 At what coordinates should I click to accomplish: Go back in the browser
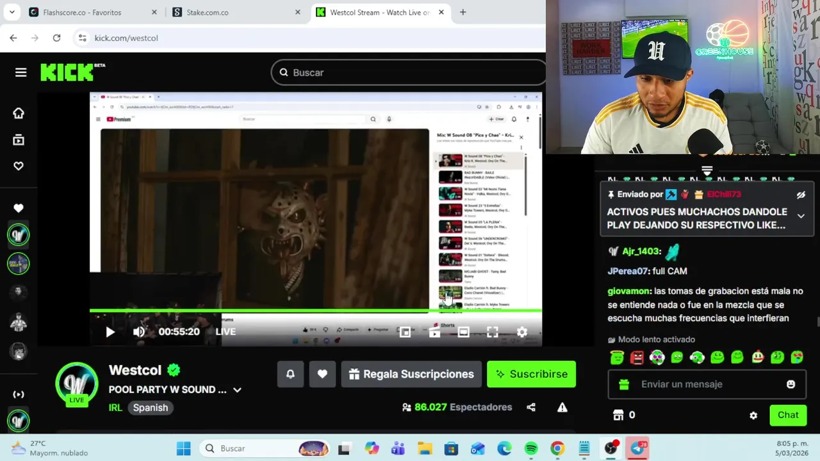pos(13,38)
